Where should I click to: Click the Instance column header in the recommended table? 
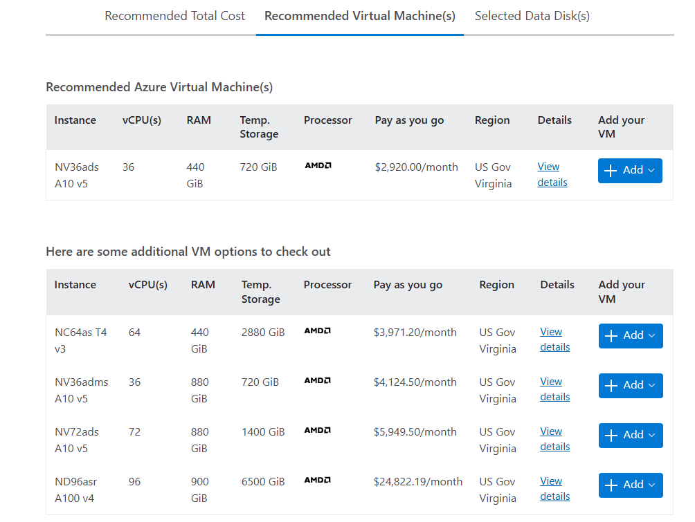tap(75, 120)
